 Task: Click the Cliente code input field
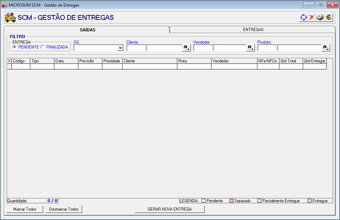point(137,48)
